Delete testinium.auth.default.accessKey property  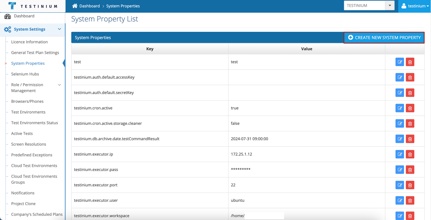pyautogui.click(x=410, y=77)
